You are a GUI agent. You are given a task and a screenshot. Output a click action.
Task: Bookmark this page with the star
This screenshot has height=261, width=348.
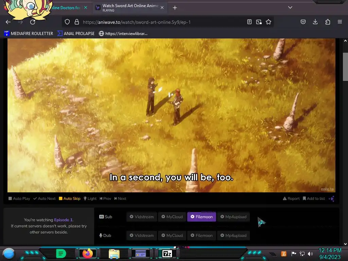(268, 22)
